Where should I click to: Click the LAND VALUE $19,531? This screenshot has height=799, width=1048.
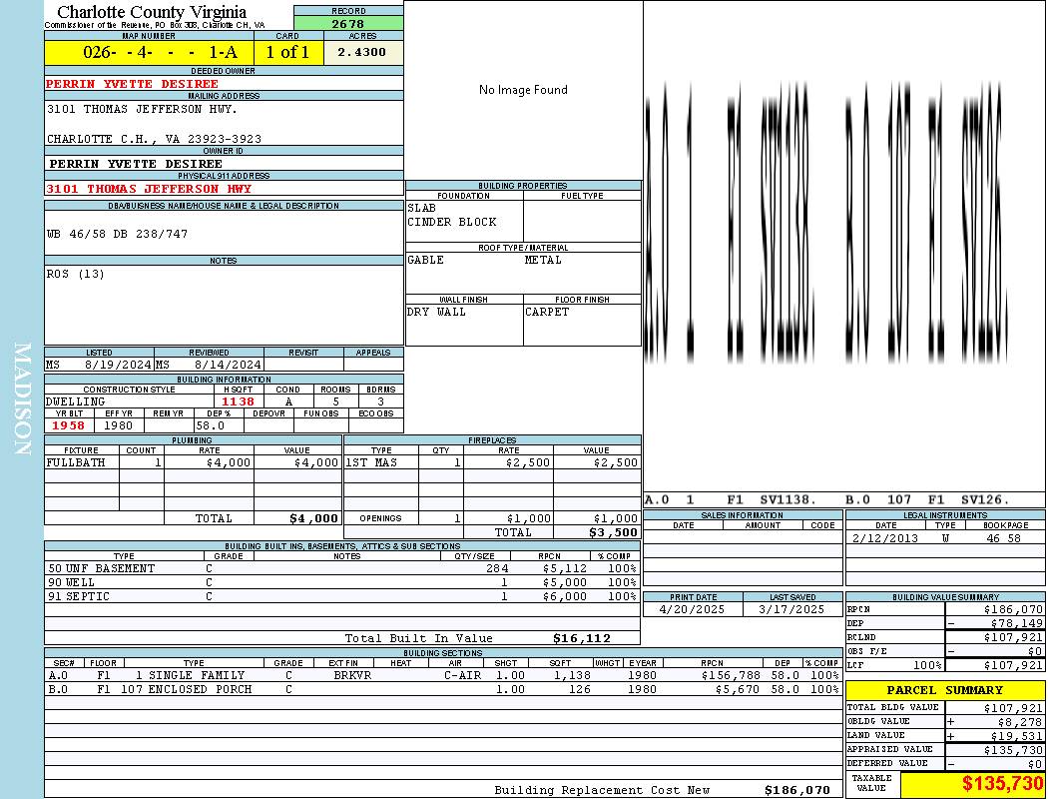click(x=1016, y=736)
